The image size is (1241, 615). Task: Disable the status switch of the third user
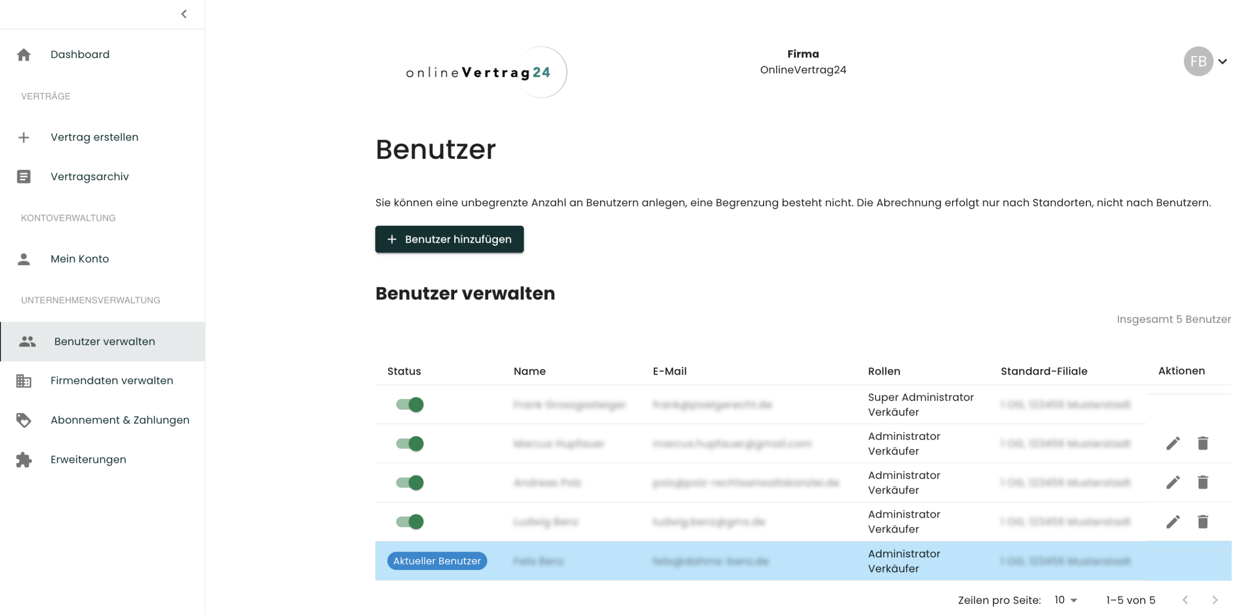pos(410,483)
